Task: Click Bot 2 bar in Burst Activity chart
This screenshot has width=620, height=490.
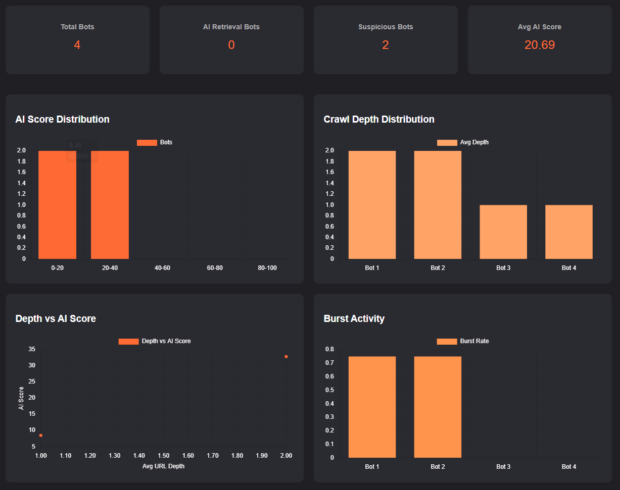Action: click(438, 407)
